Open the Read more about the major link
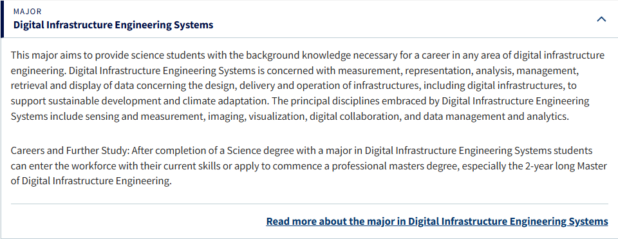This screenshot has height=239, width=618. tap(436, 221)
